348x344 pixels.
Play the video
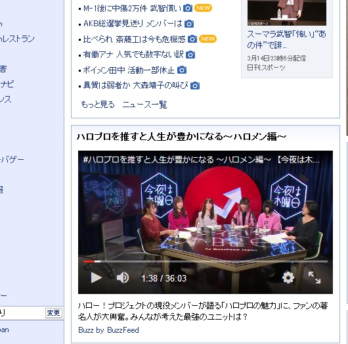tap(96, 278)
